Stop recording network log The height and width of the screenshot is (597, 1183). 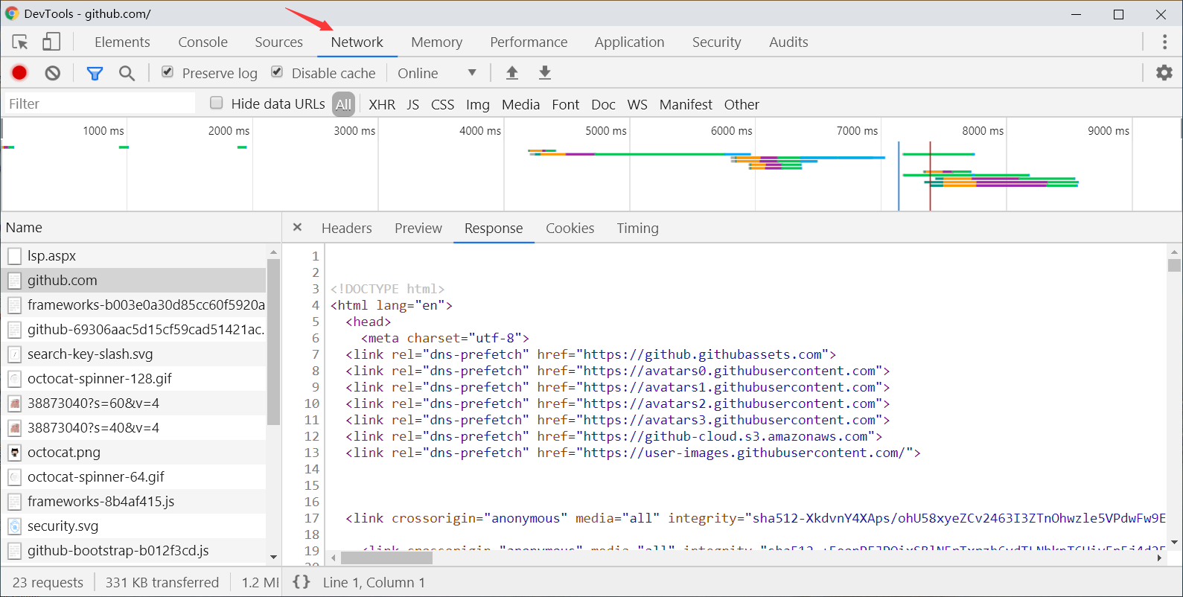tap(19, 73)
